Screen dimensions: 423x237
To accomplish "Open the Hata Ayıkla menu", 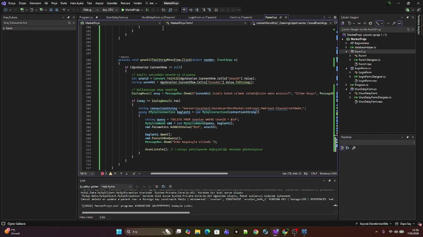I will 77,3.
